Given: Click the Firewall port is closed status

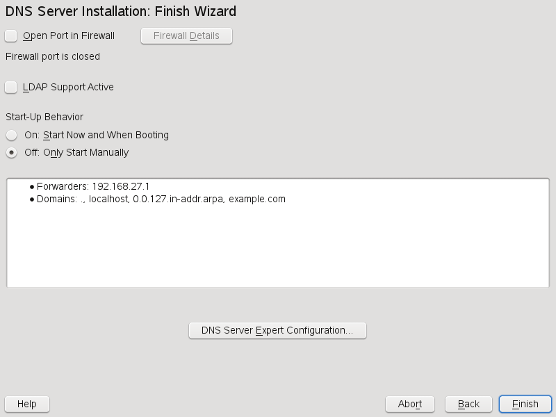Looking at the screenshot, I should point(53,56).
